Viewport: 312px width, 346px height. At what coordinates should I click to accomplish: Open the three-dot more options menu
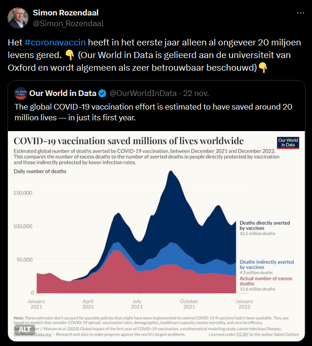(300, 13)
